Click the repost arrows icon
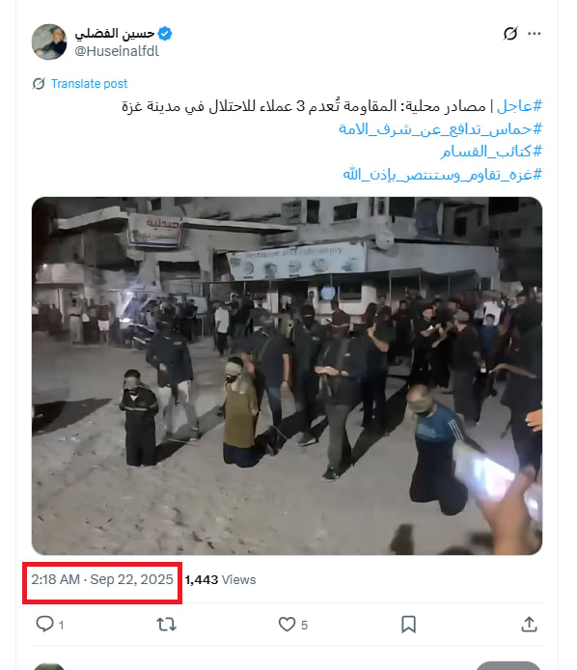Image resolution: width=577 pixels, height=670 pixels. [x=166, y=625]
